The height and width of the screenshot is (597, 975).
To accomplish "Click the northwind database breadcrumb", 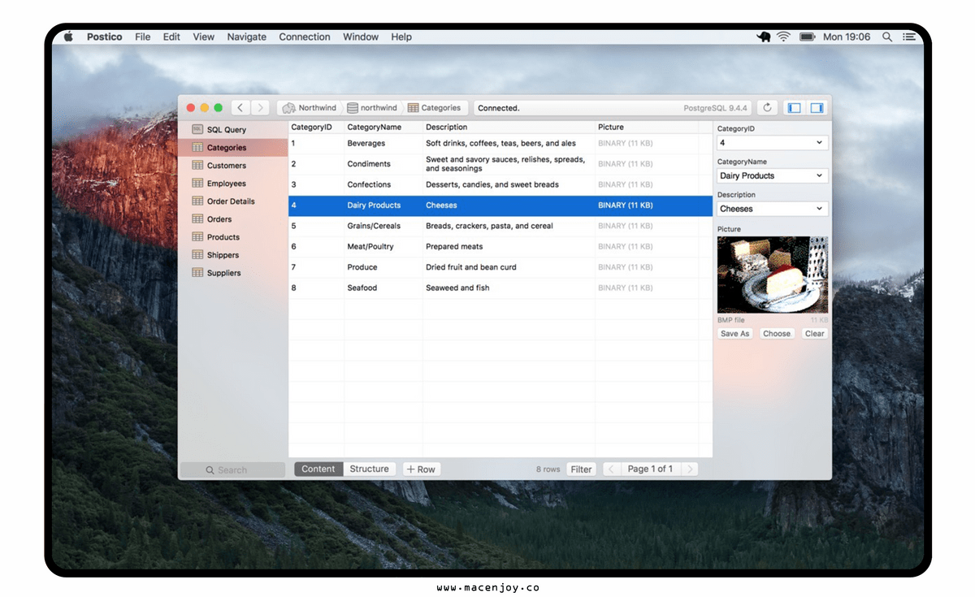I will click(x=372, y=107).
